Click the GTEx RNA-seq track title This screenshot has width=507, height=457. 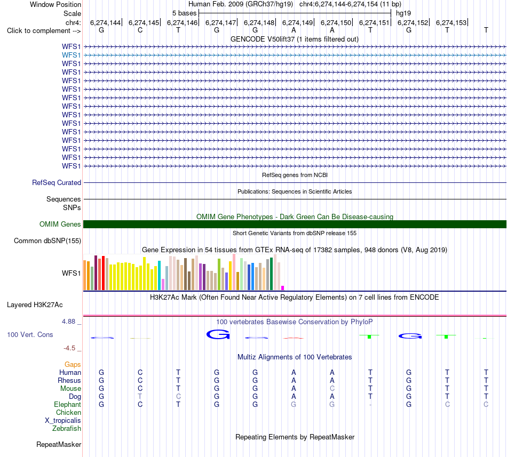pyautogui.click(x=295, y=250)
